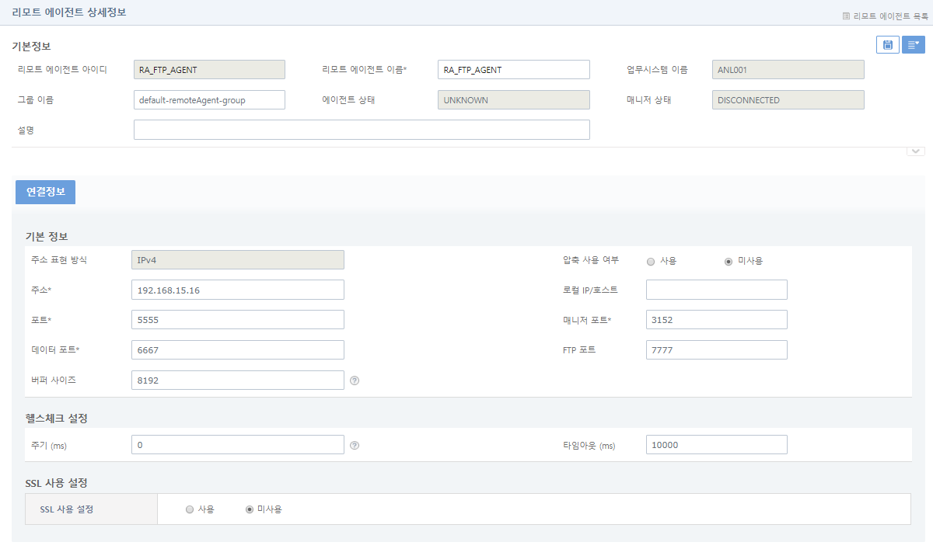Focus the empty 로컬 IP/호스트 field
Viewport: 933px width, 549px height.
[x=716, y=290]
